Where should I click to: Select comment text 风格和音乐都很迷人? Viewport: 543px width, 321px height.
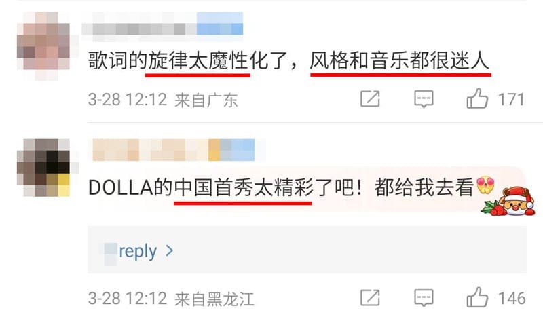(x=399, y=60)
